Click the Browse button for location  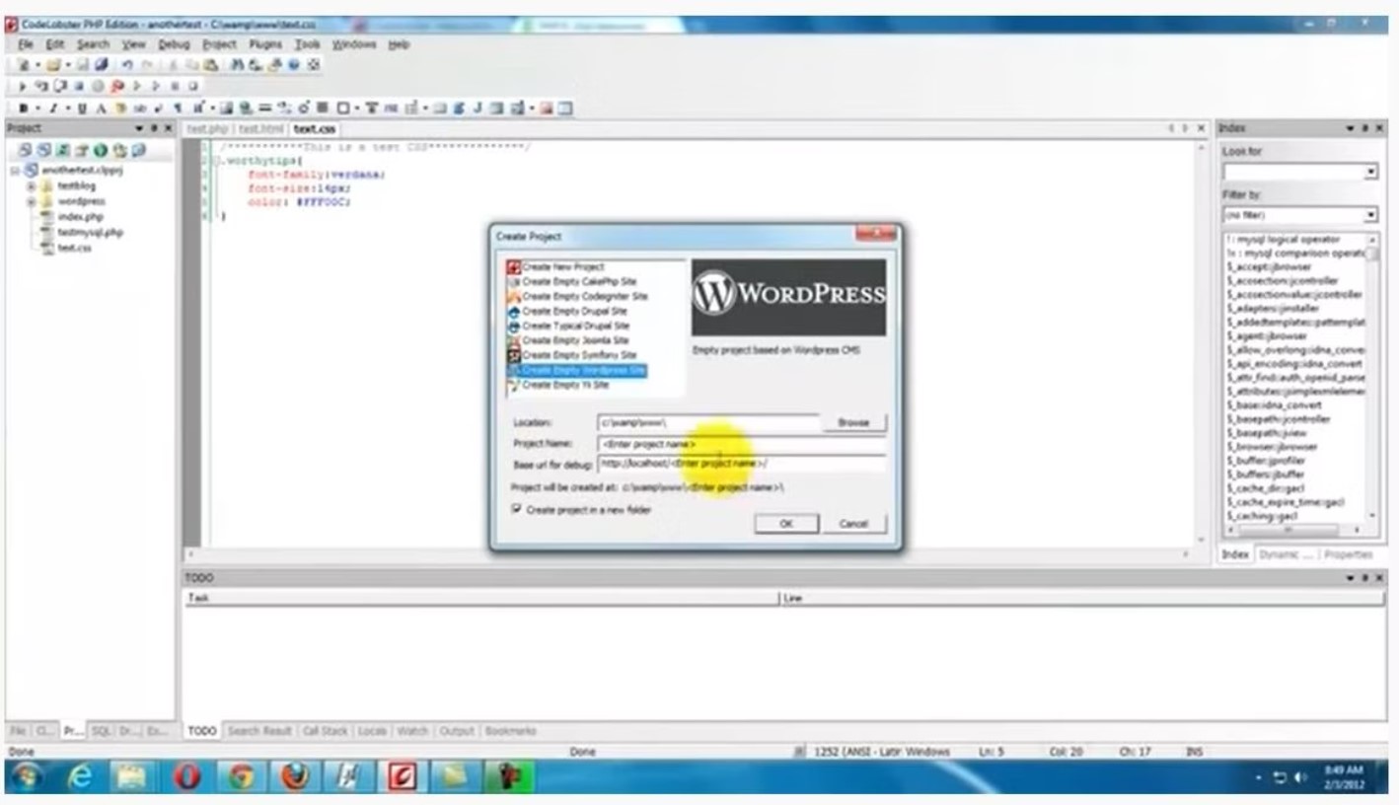[x=853, y=422]
